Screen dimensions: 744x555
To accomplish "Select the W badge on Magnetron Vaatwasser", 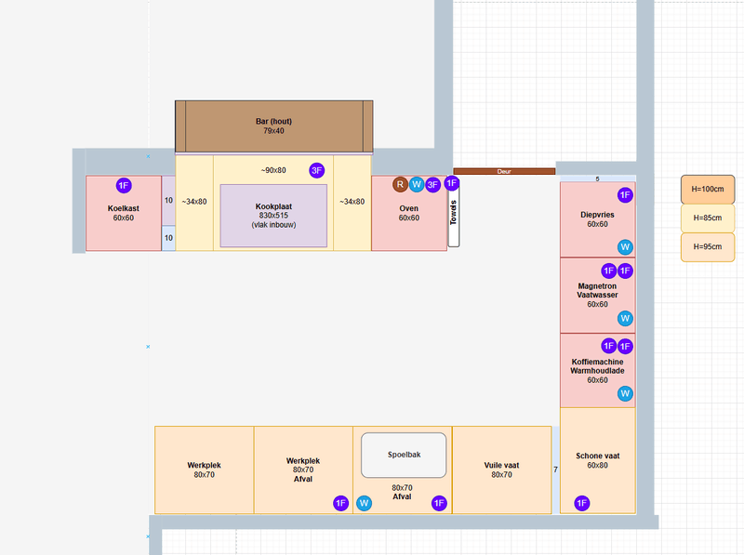I will [625, 318].
